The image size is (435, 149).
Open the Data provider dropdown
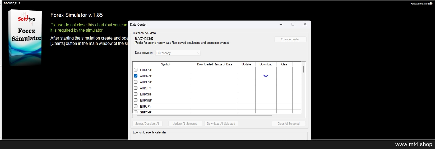click(x=178, y=53)
